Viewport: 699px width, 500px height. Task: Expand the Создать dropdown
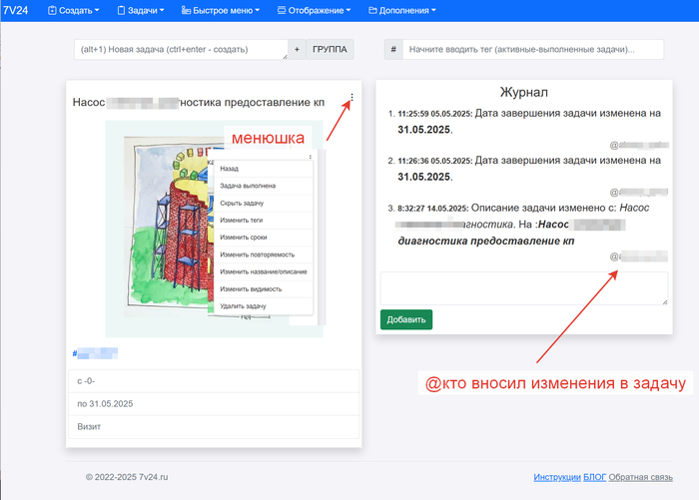[74, 11]
